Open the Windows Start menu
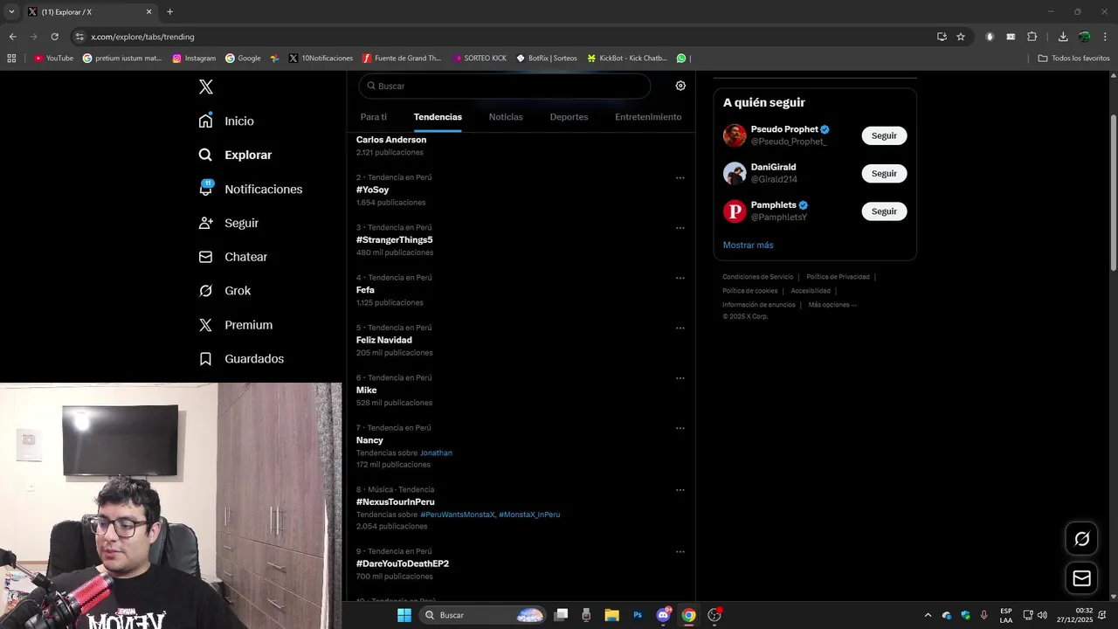Image resolution: width=1118 pixels, height=629 pixels. tap(404, 615)
